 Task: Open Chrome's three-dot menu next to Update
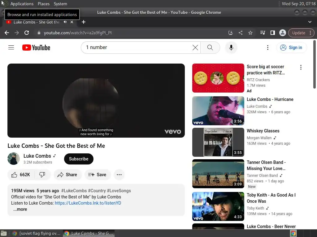point(310,33)
